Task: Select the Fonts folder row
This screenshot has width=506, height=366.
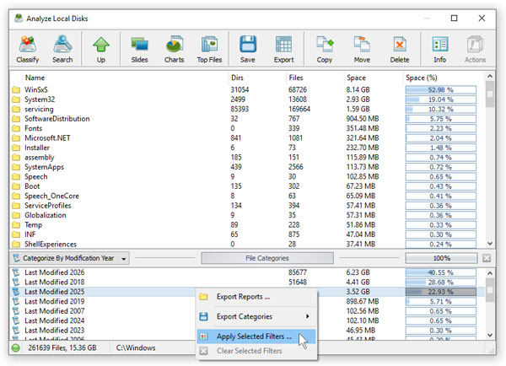Action: (247, 128)
